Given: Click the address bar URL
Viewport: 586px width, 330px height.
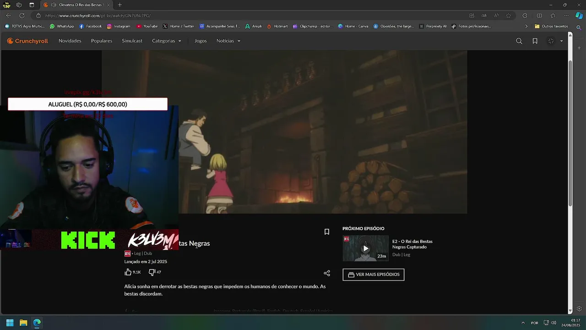Looking at the screenshot, I should pyautogui.click(x=98, y=16).
